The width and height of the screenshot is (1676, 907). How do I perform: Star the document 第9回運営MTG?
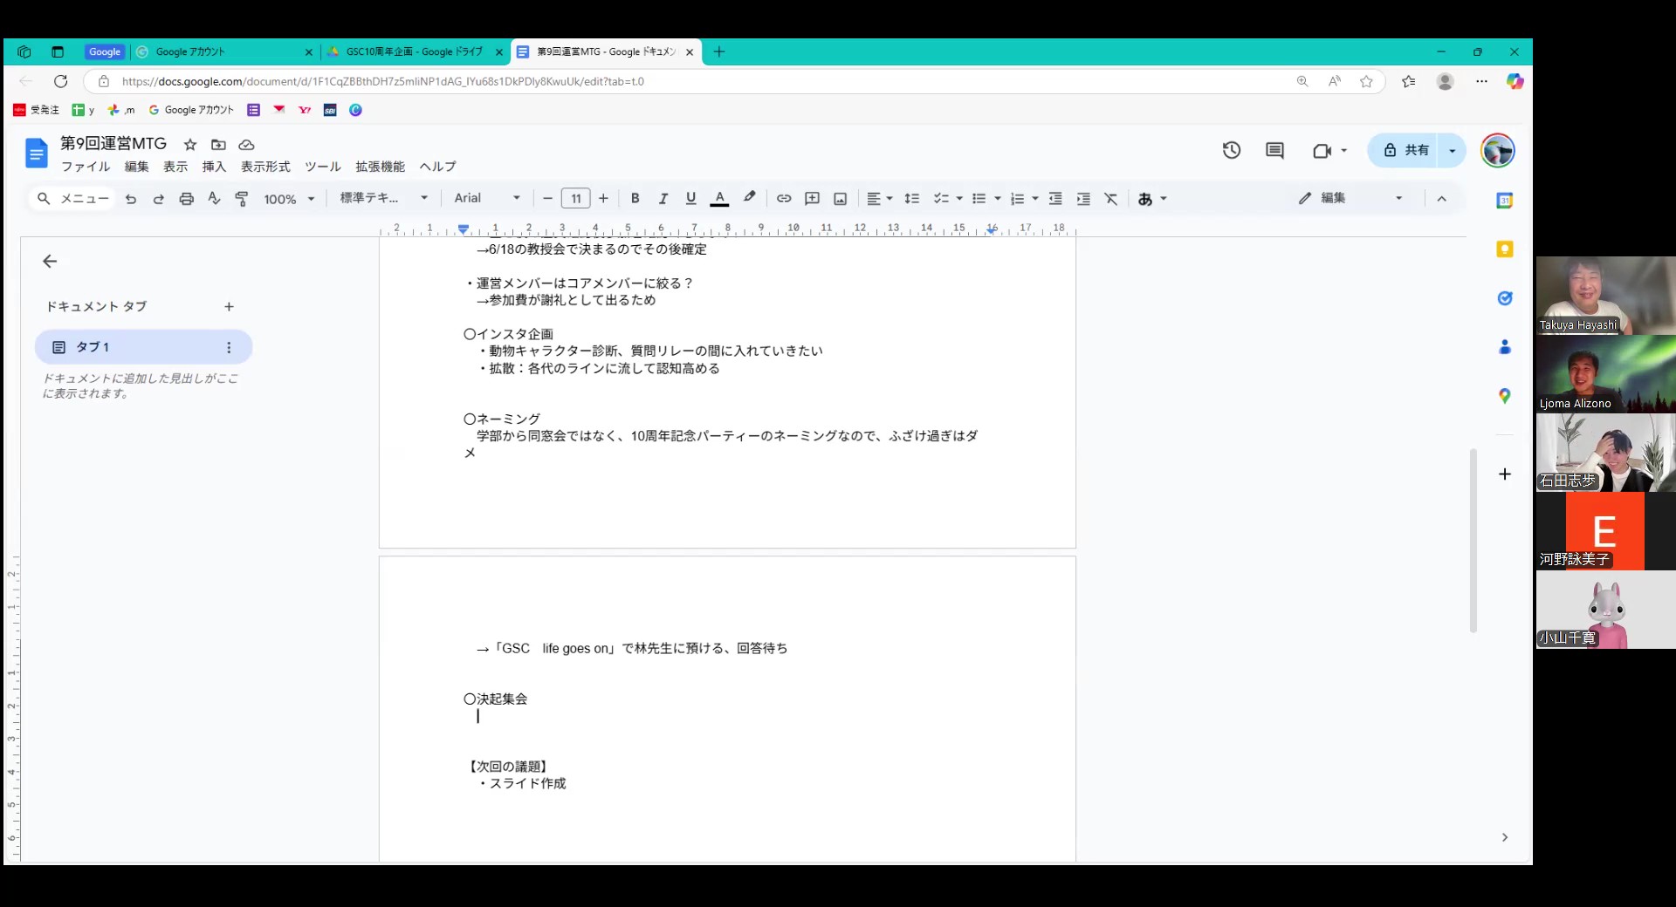tap(190, 145)
